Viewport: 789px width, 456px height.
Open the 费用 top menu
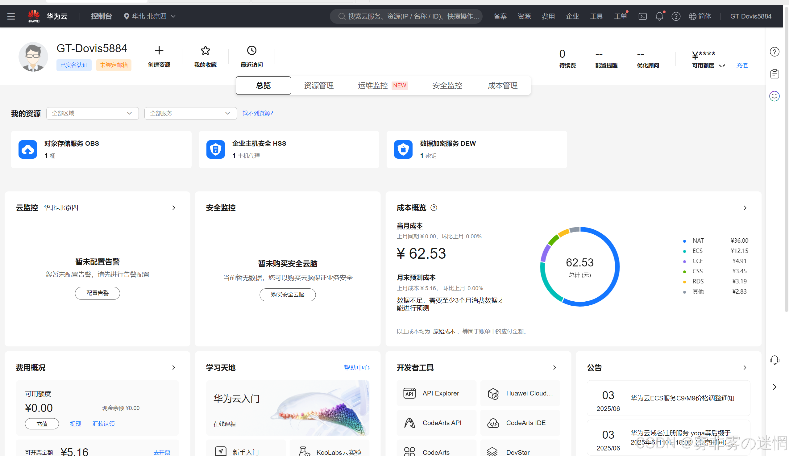[x=548, y=16]
